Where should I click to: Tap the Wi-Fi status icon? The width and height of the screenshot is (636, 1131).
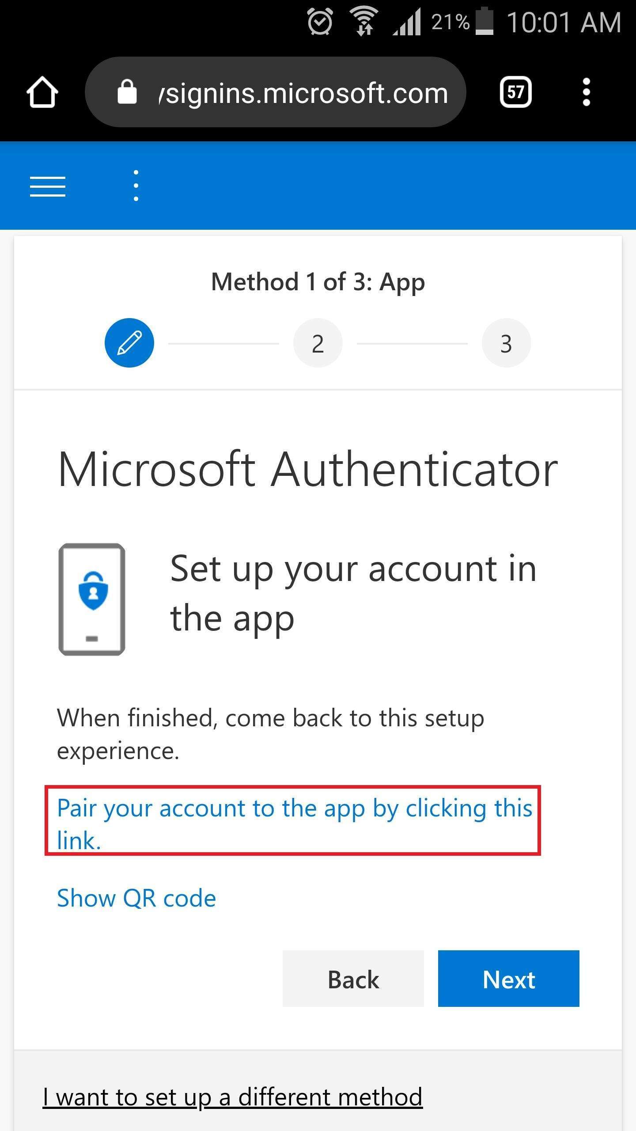[x=363, y=22]
